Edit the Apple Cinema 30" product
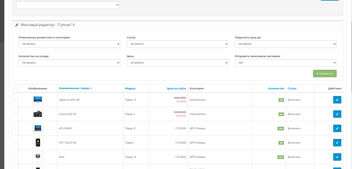The height and width of the screenshot is (169, 352). tap(337, 100)
